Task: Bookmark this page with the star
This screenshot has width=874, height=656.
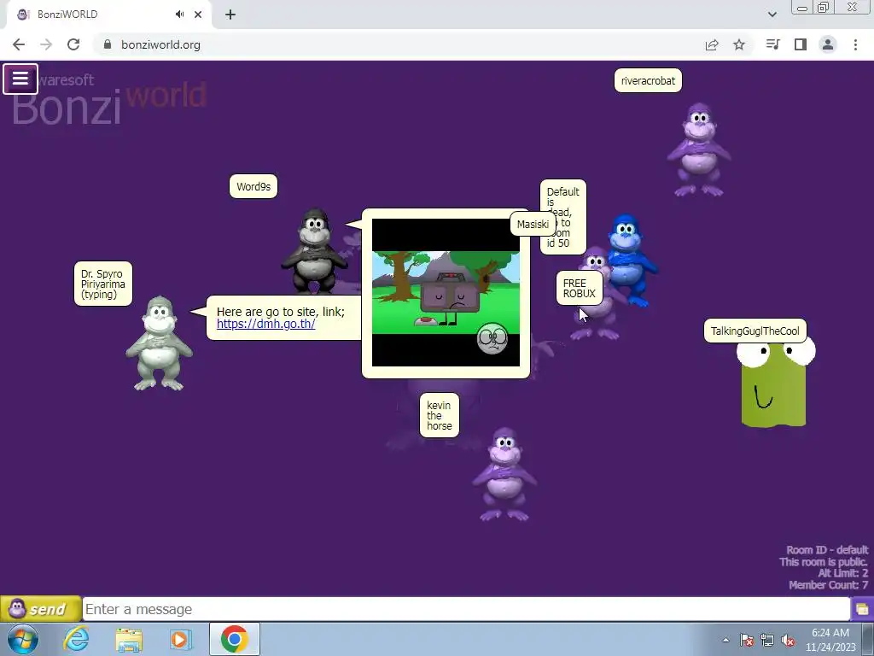Action: (739, 44)
